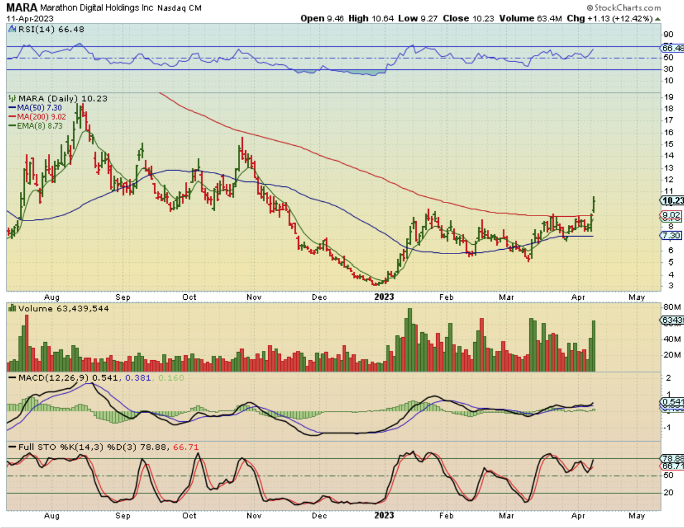Image resolution: width=684 pixels, height=528 pixels.
Task: Click the 11-Apr-2023 date label
Action: coord(30,19)
